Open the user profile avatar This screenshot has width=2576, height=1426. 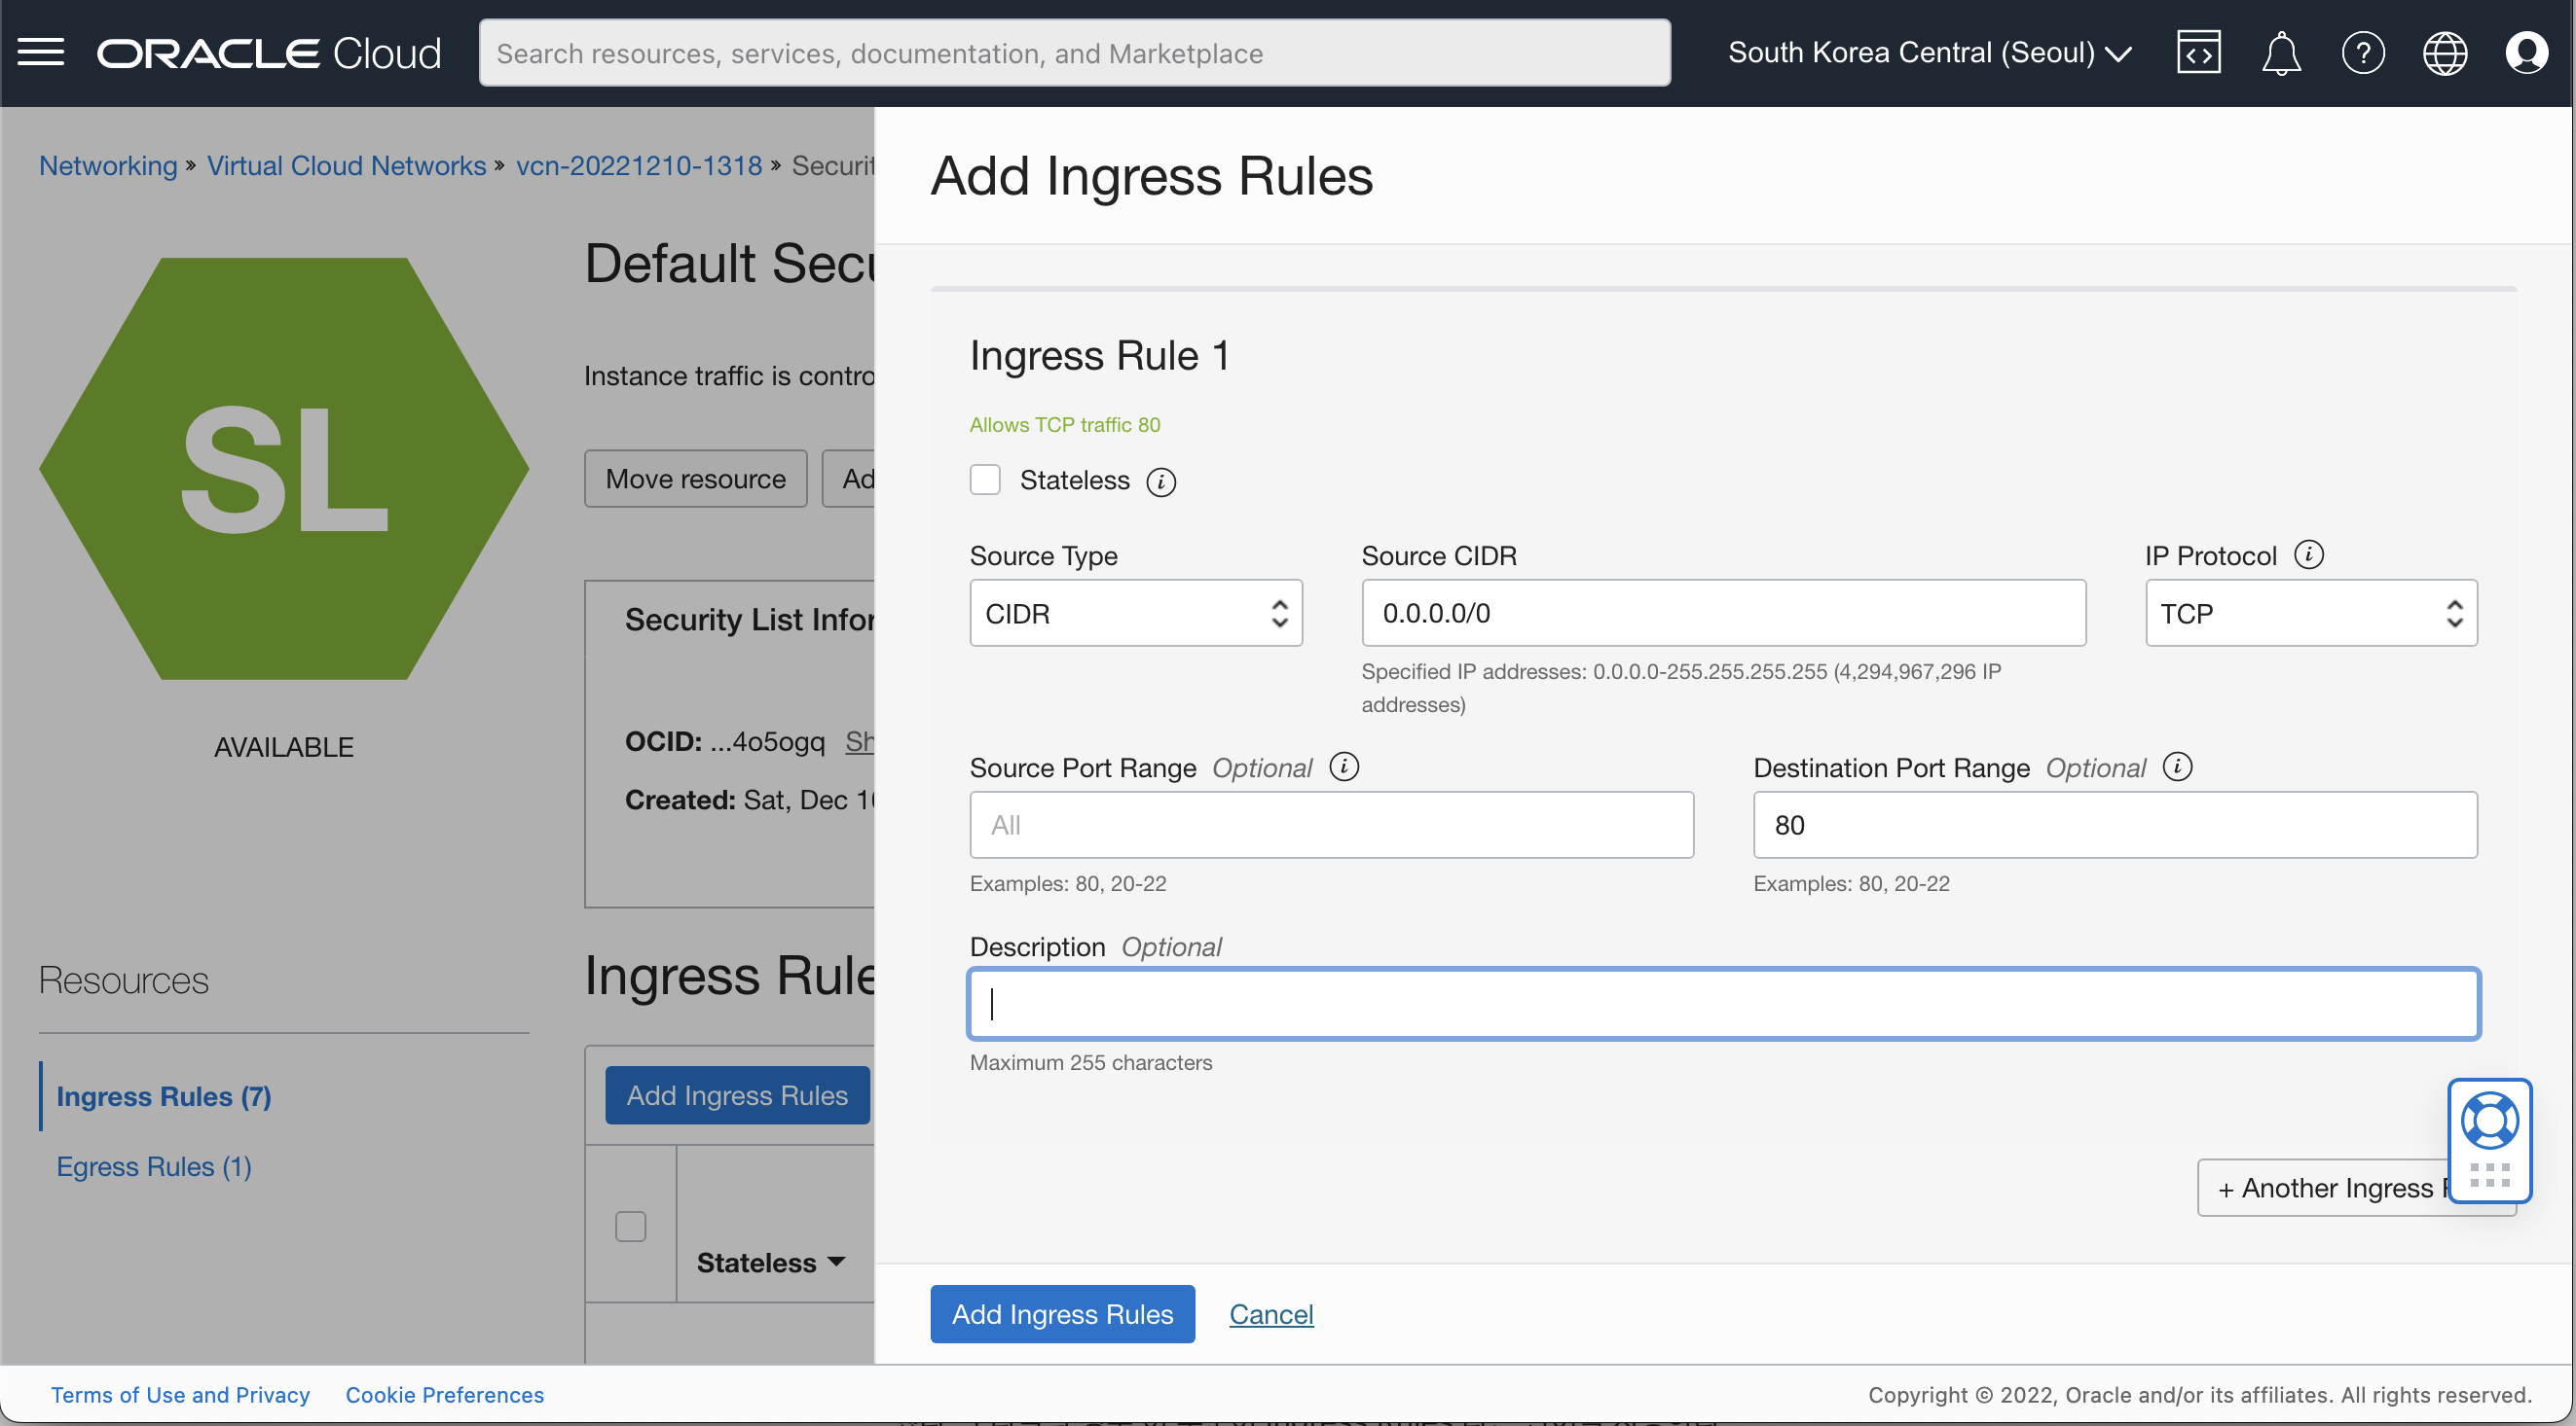pos(2526,52)
